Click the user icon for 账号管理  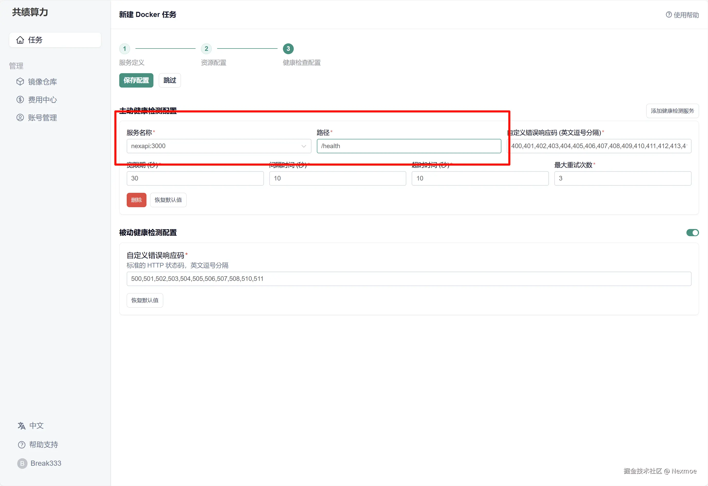point(20,118)
